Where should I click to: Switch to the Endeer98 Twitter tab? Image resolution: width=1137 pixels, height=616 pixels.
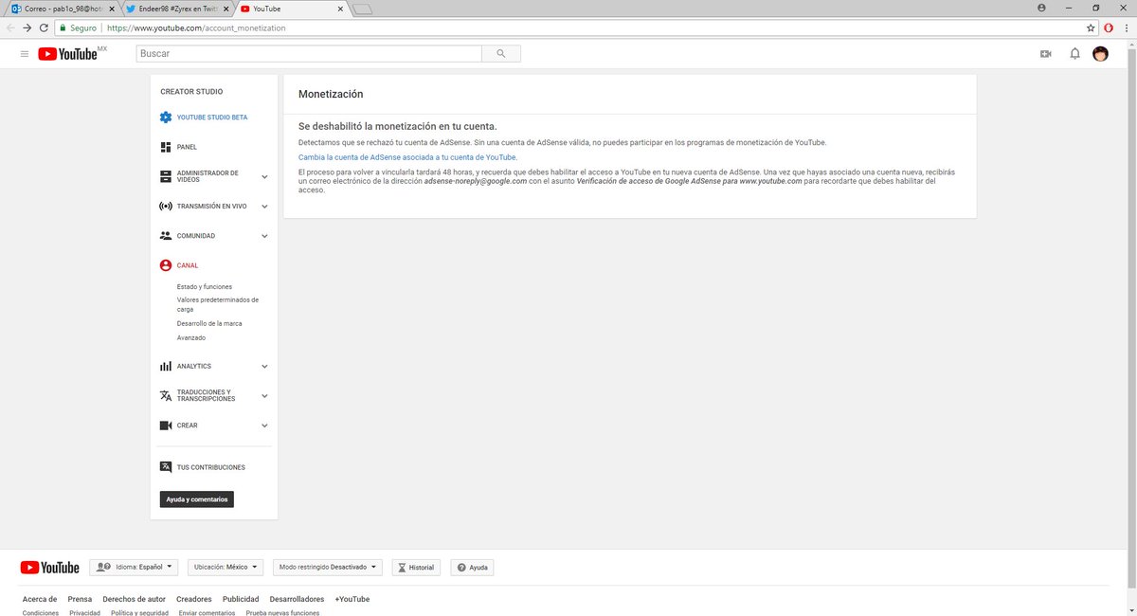pyautogui.click(x=176, y=9)
